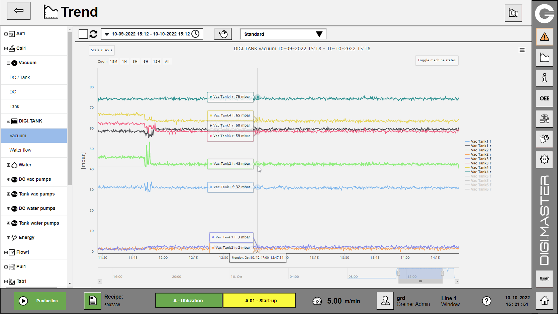Toggle the checkbox beside the refresh icon
Viewport: 558px width, 314px height.
pyautogui.click(x=83, y=34)
